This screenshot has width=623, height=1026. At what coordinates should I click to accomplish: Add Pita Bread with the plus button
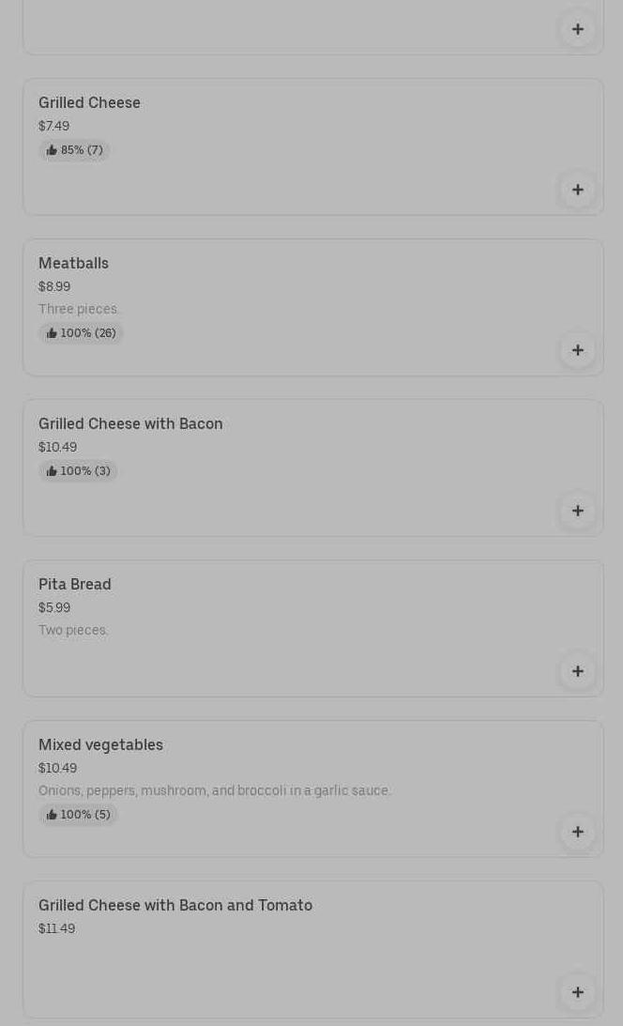coord(577,671)
